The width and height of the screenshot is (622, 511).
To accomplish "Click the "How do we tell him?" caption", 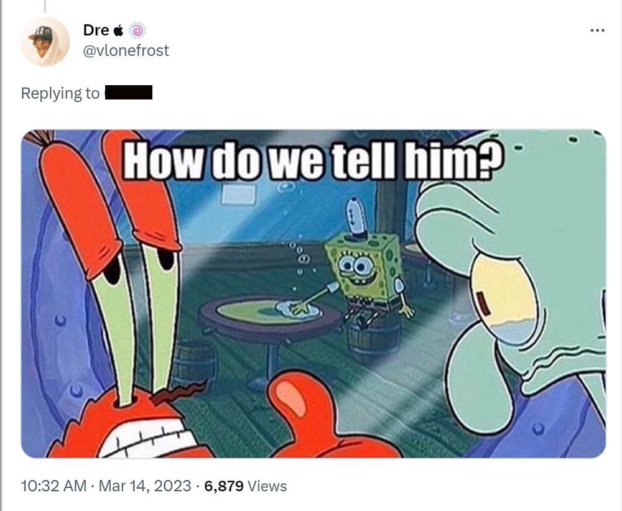I will [x=313, y=160].
